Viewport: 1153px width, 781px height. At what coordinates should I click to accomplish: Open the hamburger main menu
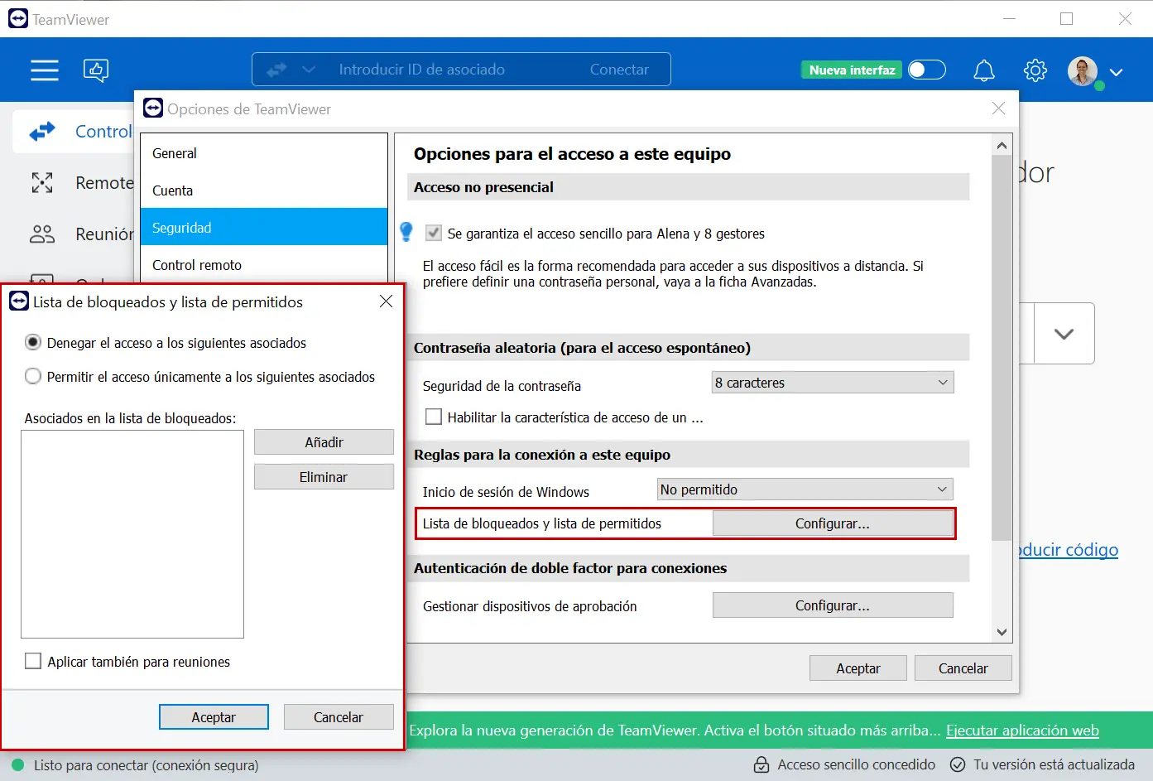(x=45, y=70)
